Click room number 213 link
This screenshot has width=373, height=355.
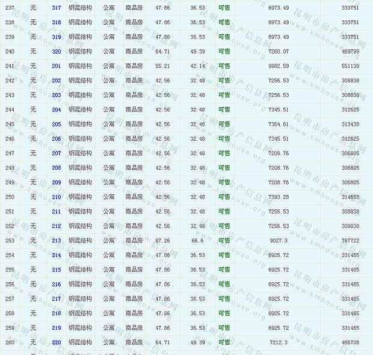(x=57, y=241)
